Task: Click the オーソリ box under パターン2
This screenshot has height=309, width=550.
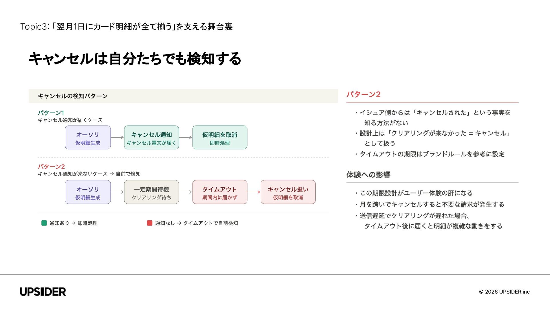Action: pos(88,192)
